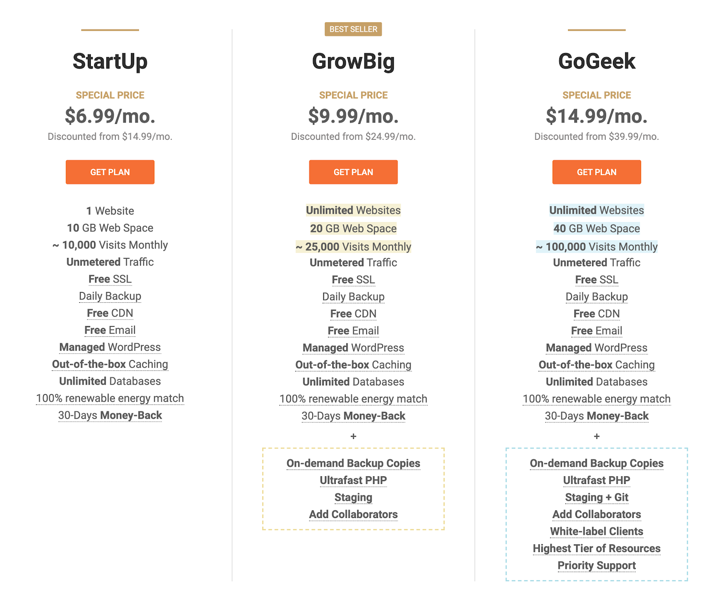Open Staging + Git in GoGeek box
727x602 pixels.
tap(597, 498)
